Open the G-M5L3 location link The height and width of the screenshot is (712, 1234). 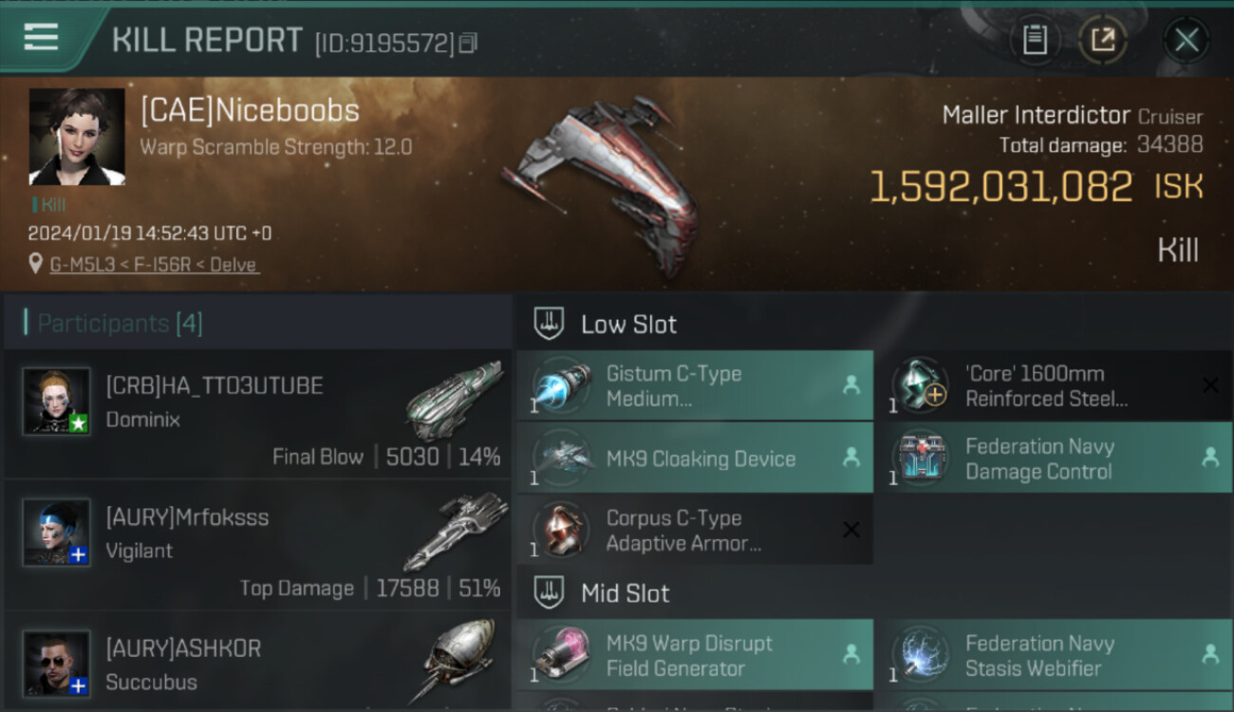154,265
